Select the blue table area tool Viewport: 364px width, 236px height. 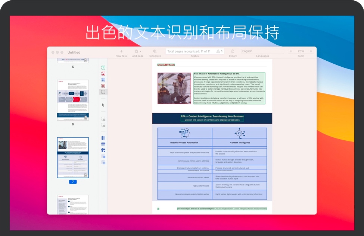tap(103, 80)
